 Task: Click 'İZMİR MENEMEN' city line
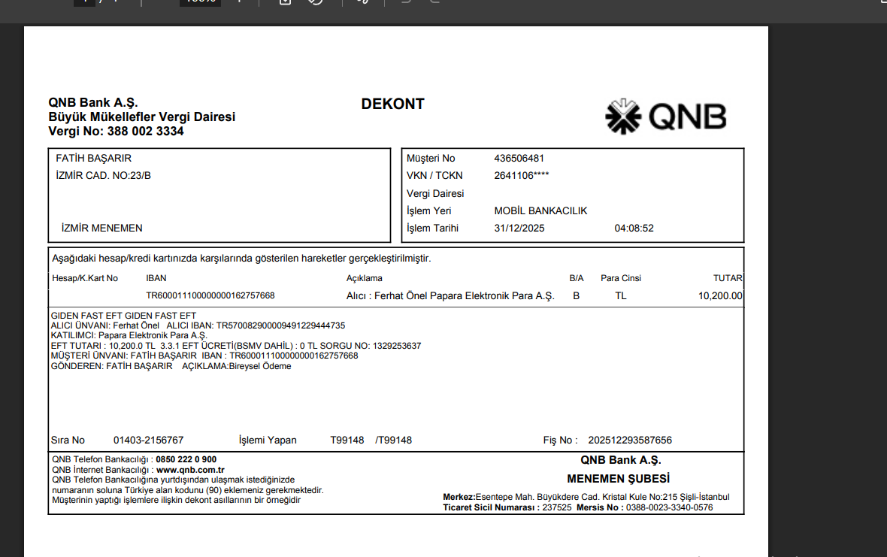(101, 228)
